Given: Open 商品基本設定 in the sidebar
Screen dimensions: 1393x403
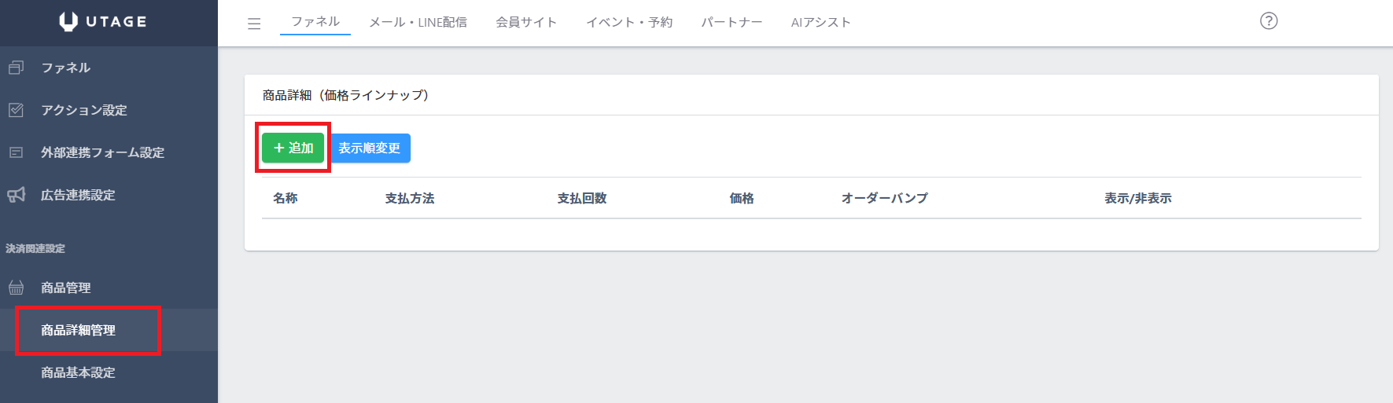Looking at the screenshot, I should pos(79,373).
